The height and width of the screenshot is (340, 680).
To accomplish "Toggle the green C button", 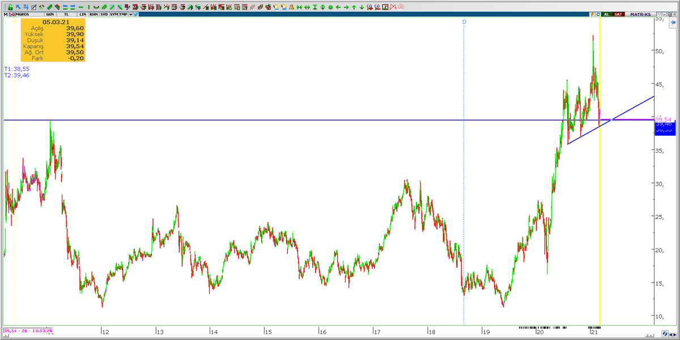I will [597, 14].
